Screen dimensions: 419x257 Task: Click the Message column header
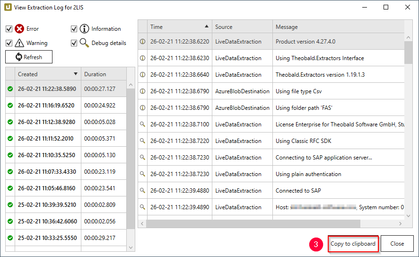point(338,27)
